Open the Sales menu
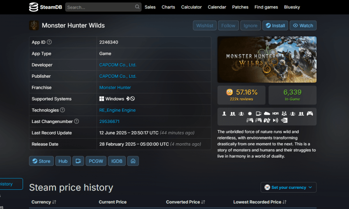 [x=150, y=7]
